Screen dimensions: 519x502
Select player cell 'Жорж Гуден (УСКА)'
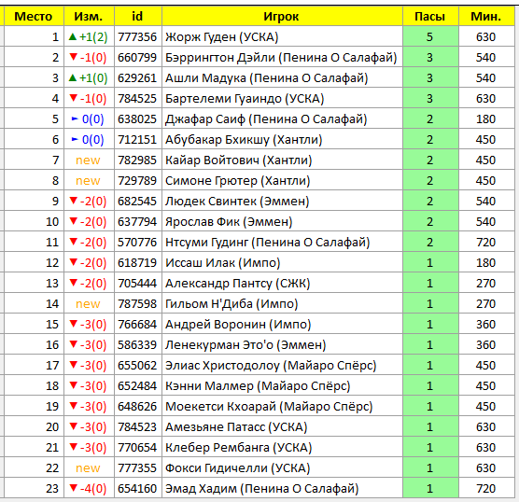coord(282,36)
